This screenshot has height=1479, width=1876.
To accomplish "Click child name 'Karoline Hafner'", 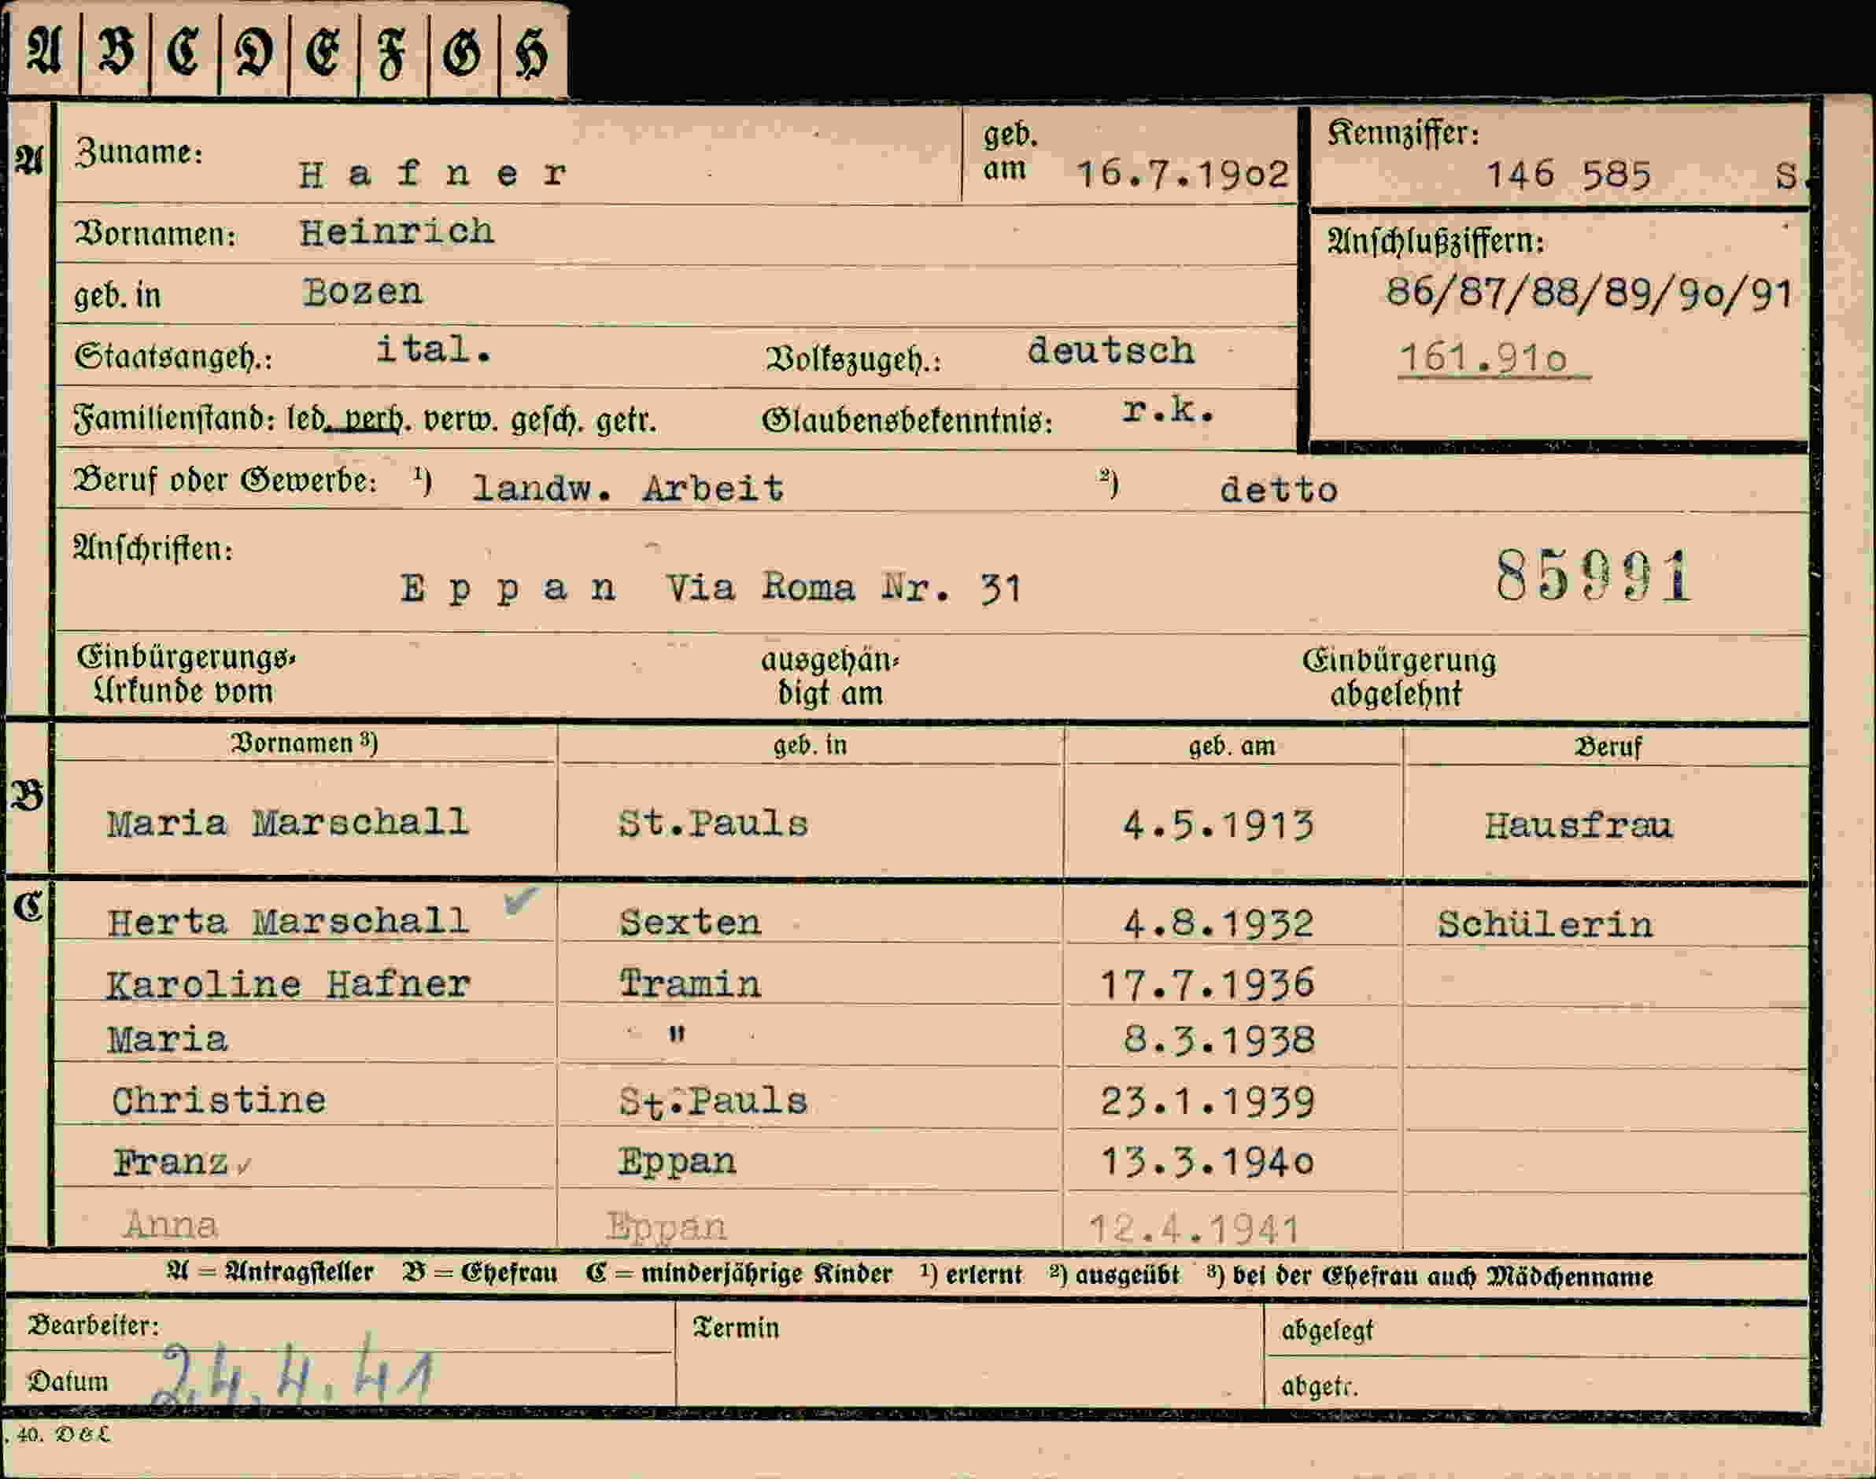I will pos(287,984).
